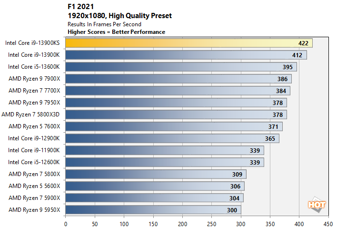Click the 350 axis tick label
337x229 pixels.
270,224
